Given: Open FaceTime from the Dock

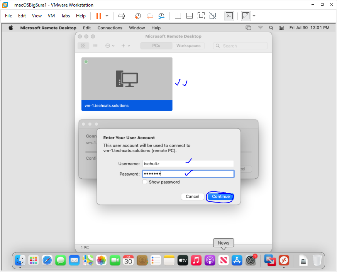Looking at the screenshot, I should [115, 260].
